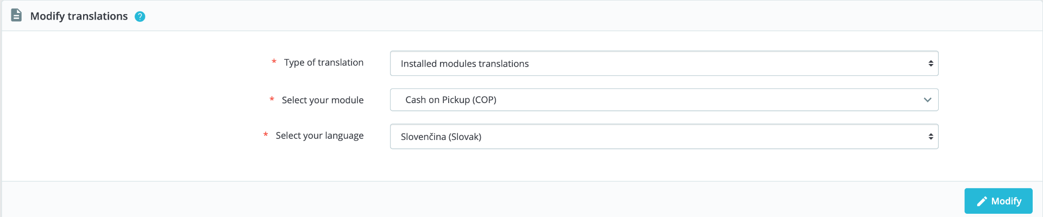Image resolution: width=1043 pixels, height=217 pixels.
Task: Click the blank panel header area right of help icon
Action: pos(592,16)
